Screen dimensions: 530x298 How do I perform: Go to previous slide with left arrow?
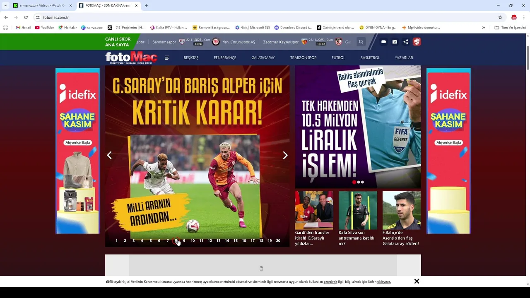coord(109,155)
